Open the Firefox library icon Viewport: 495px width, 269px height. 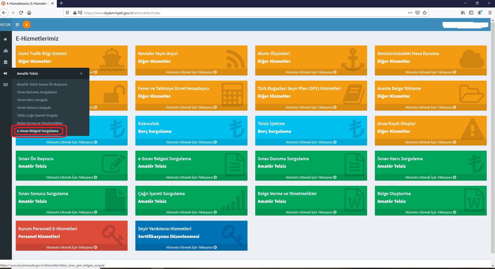(x=463, y=13)
